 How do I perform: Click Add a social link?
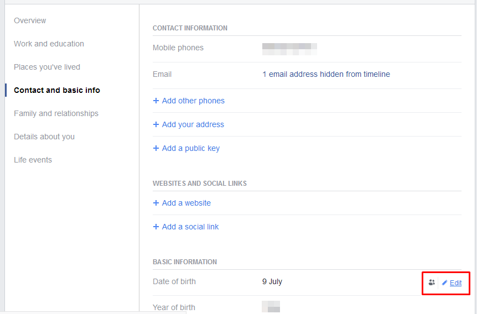point(190,227)
